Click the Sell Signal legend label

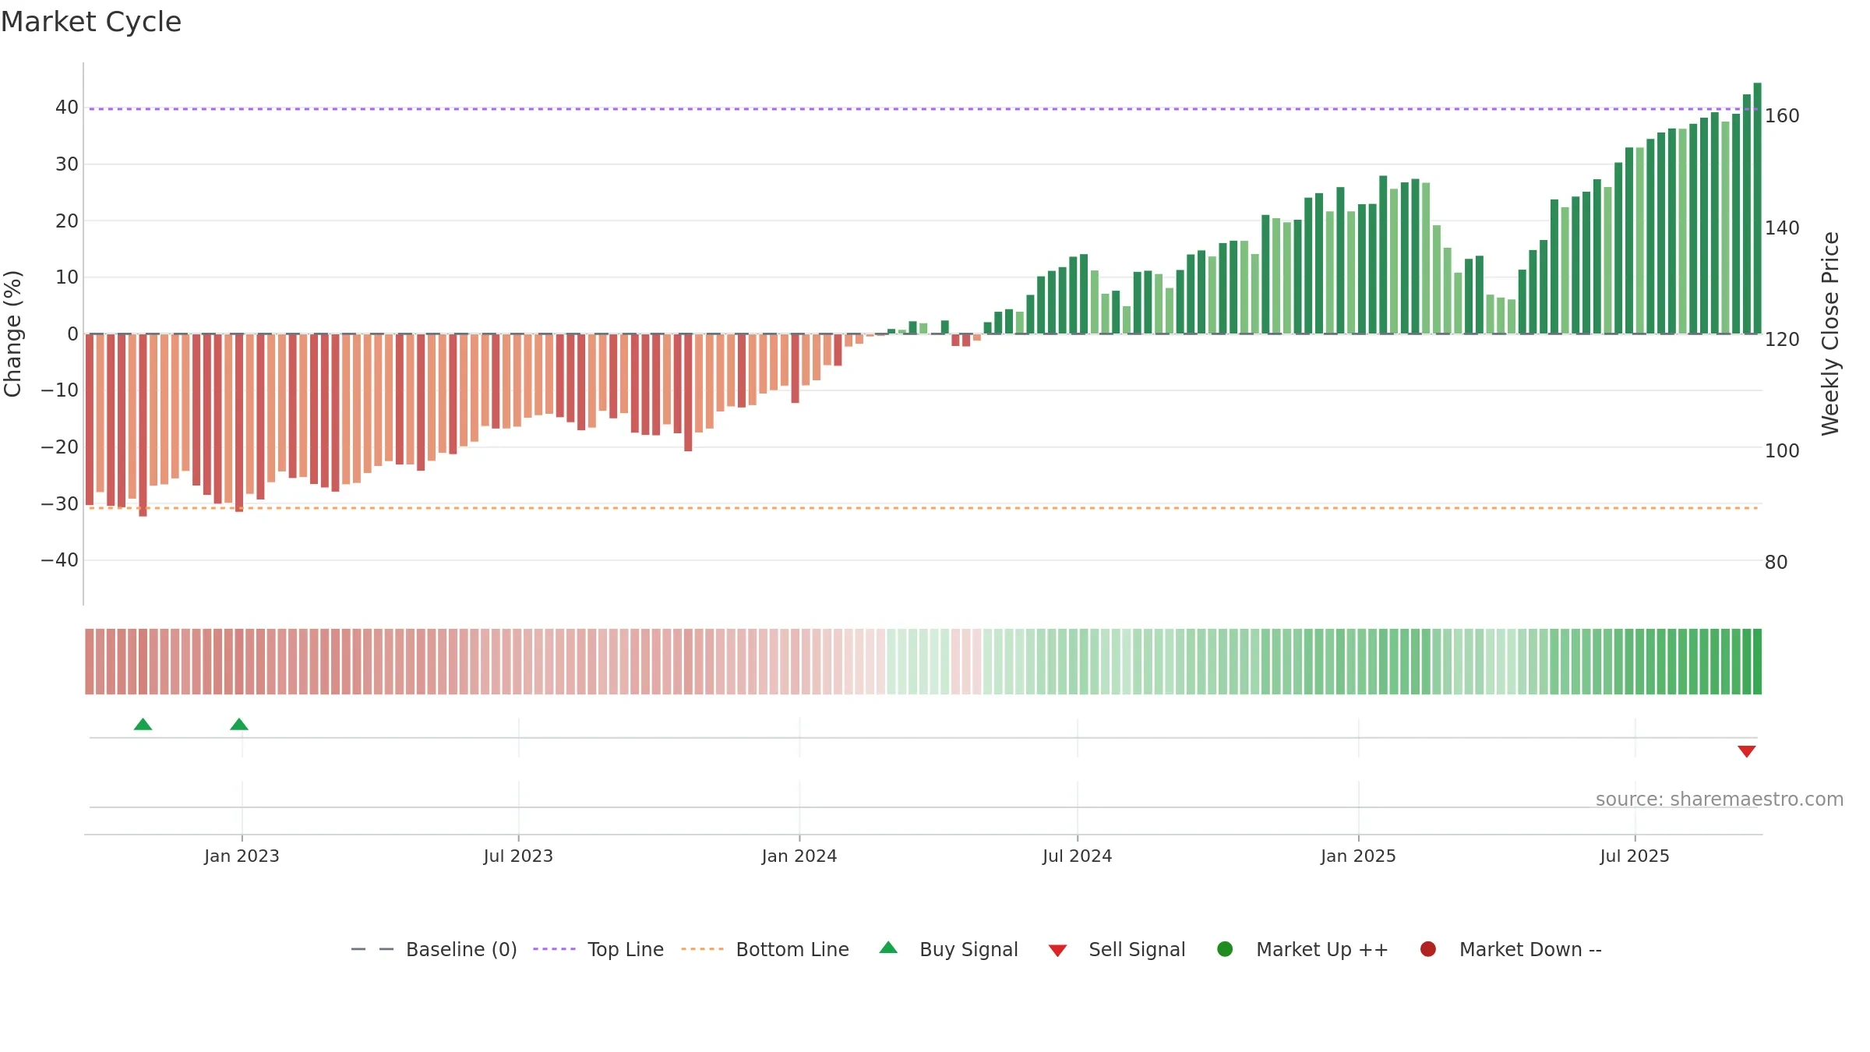[1137, 949]
